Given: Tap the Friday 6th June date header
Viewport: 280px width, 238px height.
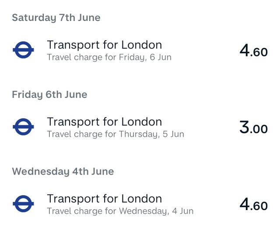Looking at the screenshot, I should 49,95.
